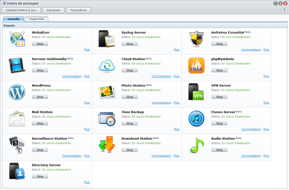The height and width of the screenshot is (190, 289).
Task: Open the Paramètres button
Action: point(81,10)
